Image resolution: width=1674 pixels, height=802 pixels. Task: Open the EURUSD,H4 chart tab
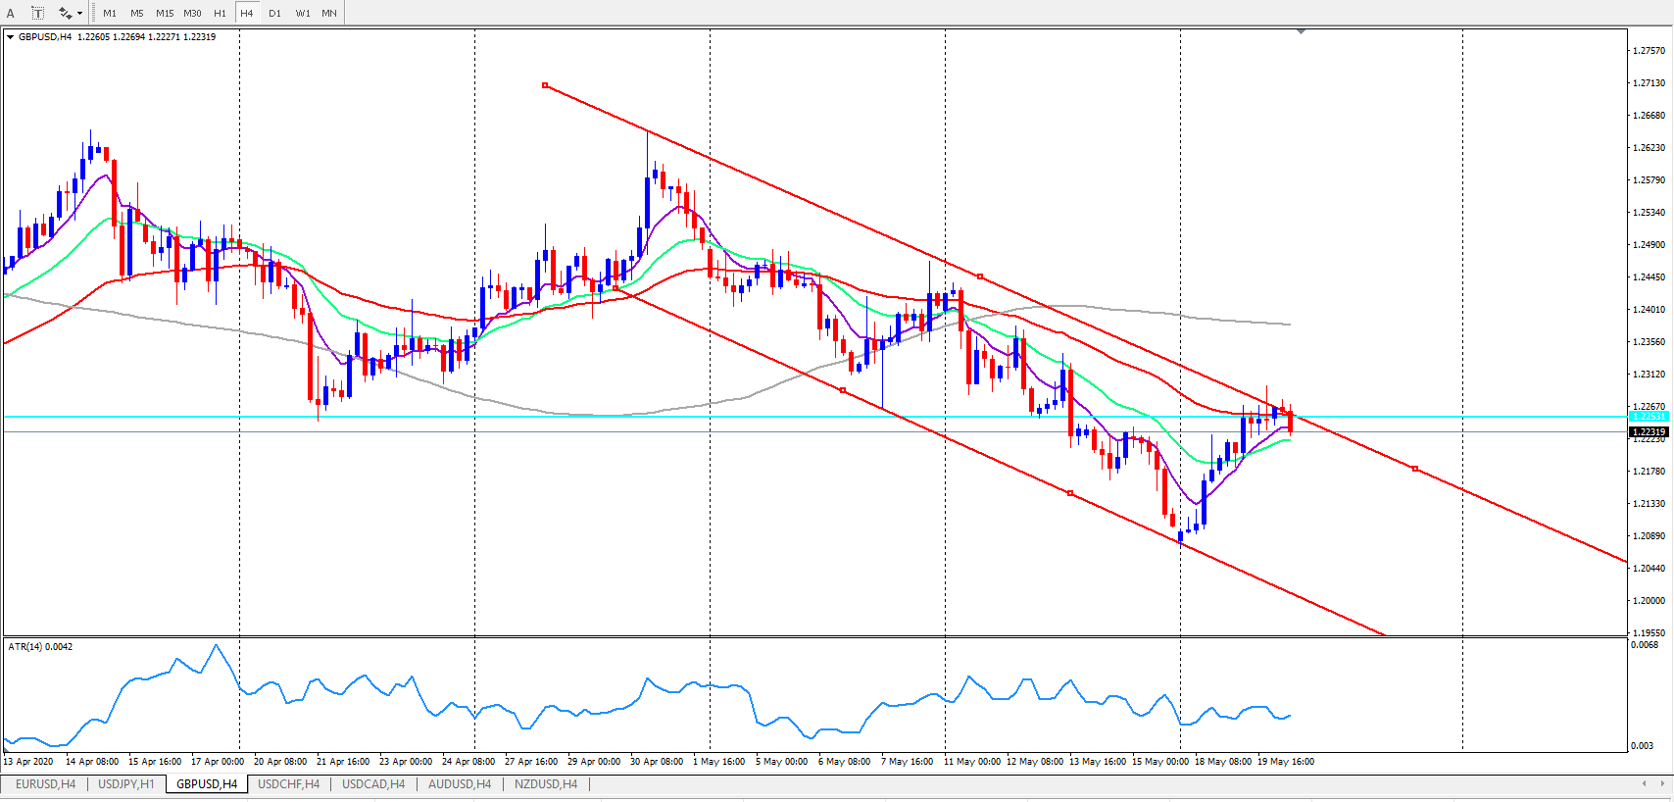coord(45,784)
